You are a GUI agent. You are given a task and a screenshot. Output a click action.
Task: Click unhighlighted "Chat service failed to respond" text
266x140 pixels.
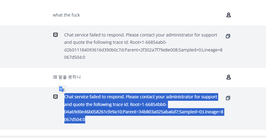94,35
